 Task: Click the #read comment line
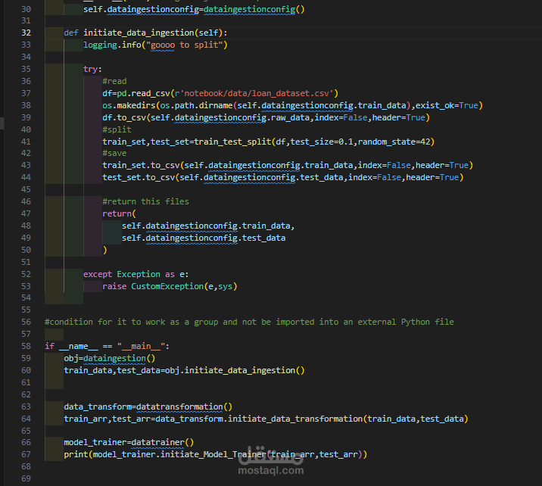click(114, 81)
